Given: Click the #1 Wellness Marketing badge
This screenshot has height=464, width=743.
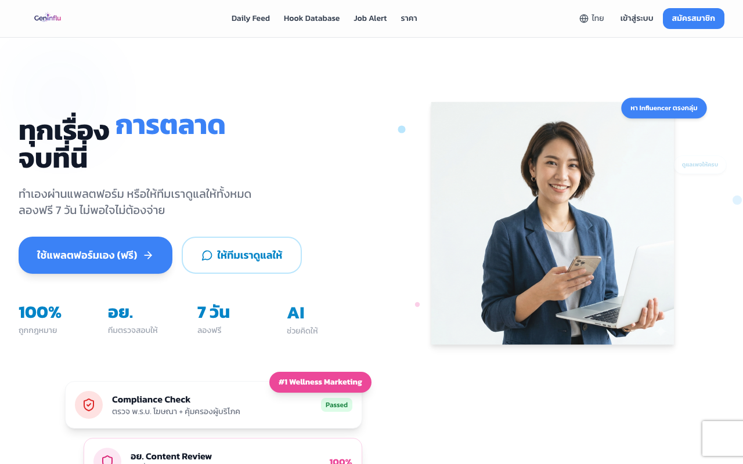Looking at the screenshot, I should pos(320,382).
